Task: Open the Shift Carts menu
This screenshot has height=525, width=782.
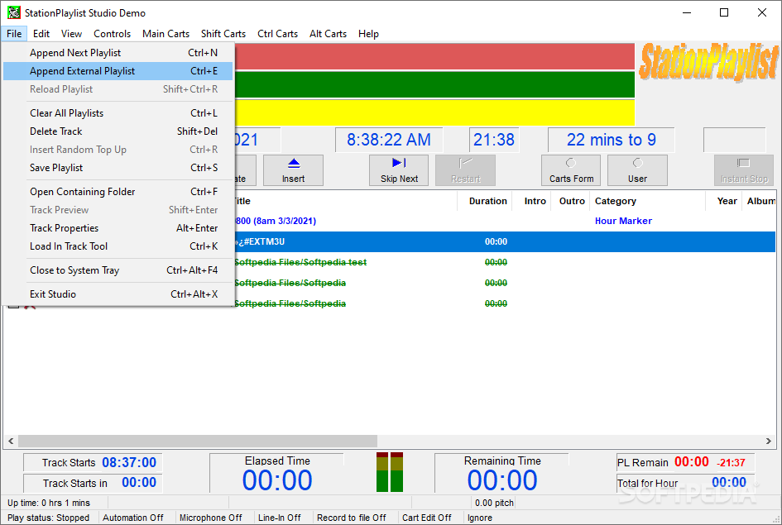Action: click(223, 33)
